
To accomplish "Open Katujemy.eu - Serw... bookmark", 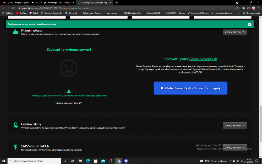I will (x=90, y=13).
